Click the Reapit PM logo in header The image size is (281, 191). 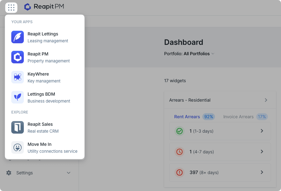[x=44, y=7]
